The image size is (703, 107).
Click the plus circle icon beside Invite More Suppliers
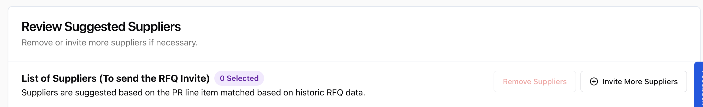[594, 81]
